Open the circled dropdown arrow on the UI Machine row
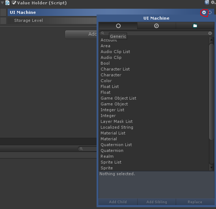 (x=204, y=13)
